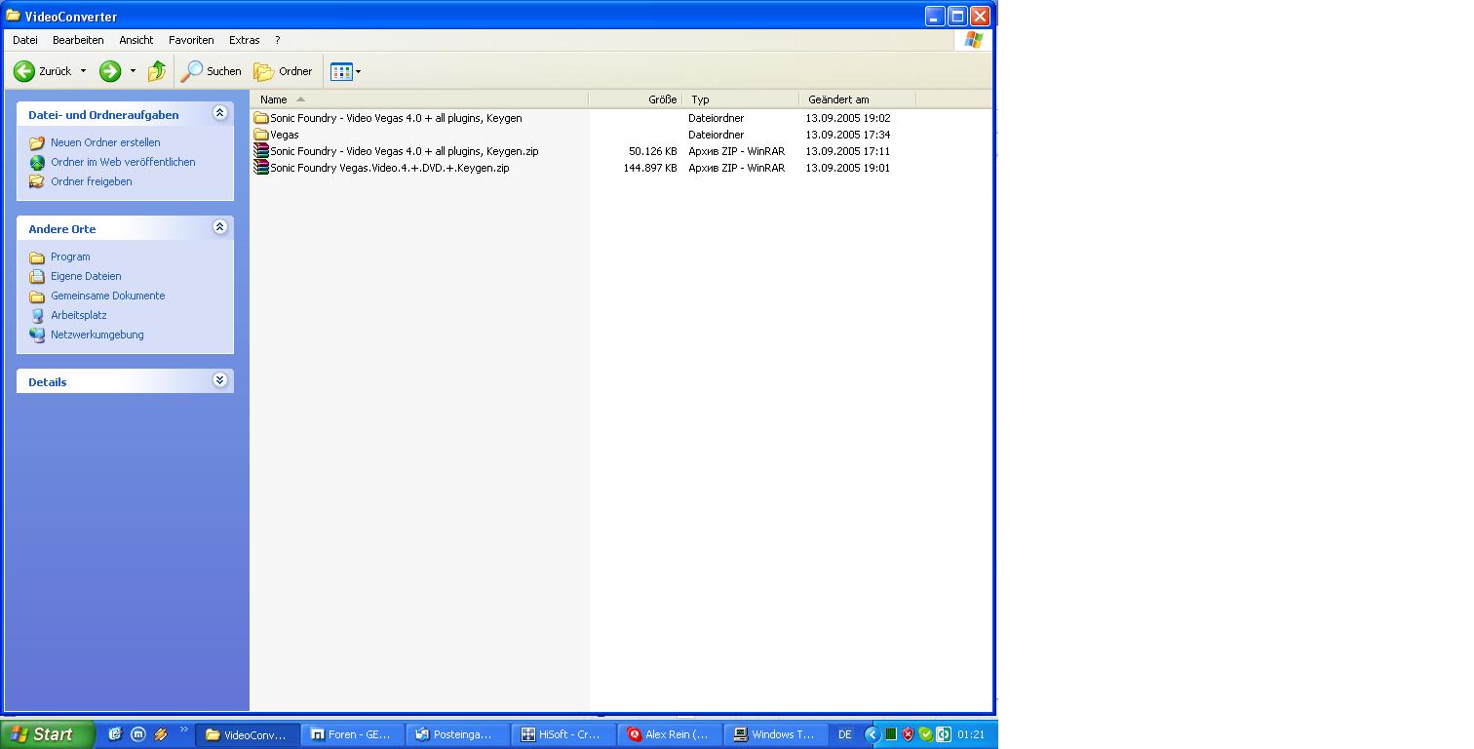Switch to Alex Rein taskbar button
1474x749 pixels.
(670, 734)
